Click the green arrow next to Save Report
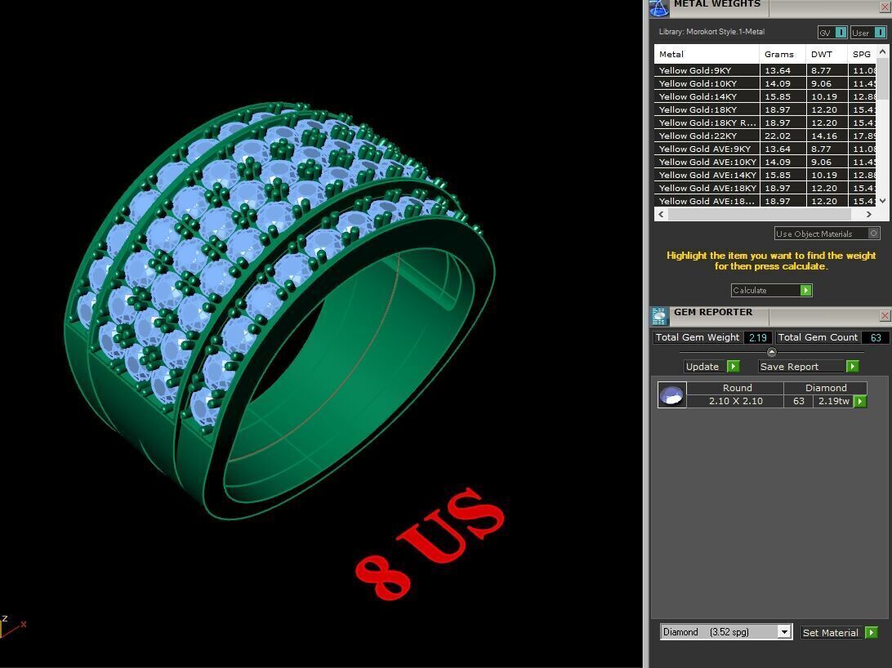The height and width of the screenshot is (668, 892). coord(852,367)
